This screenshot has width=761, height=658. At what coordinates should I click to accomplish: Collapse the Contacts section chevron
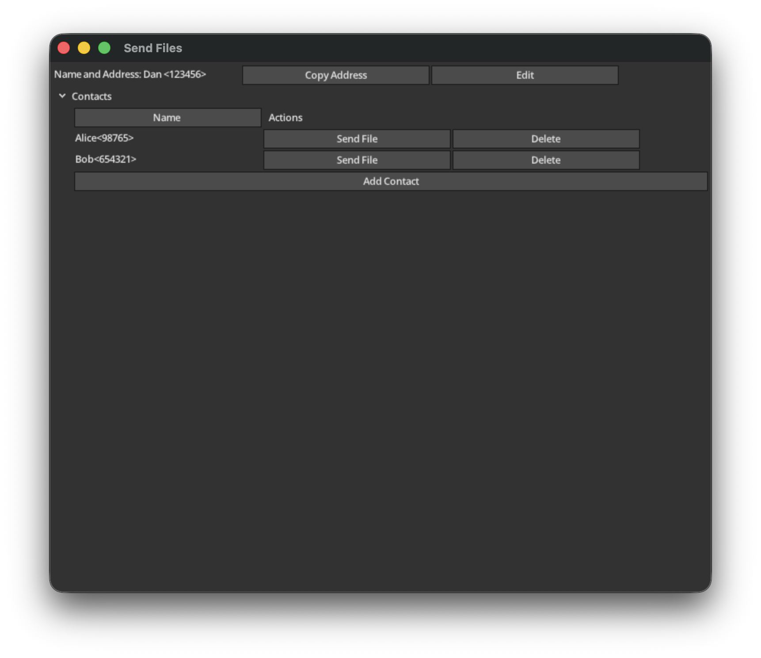[62, 96]
